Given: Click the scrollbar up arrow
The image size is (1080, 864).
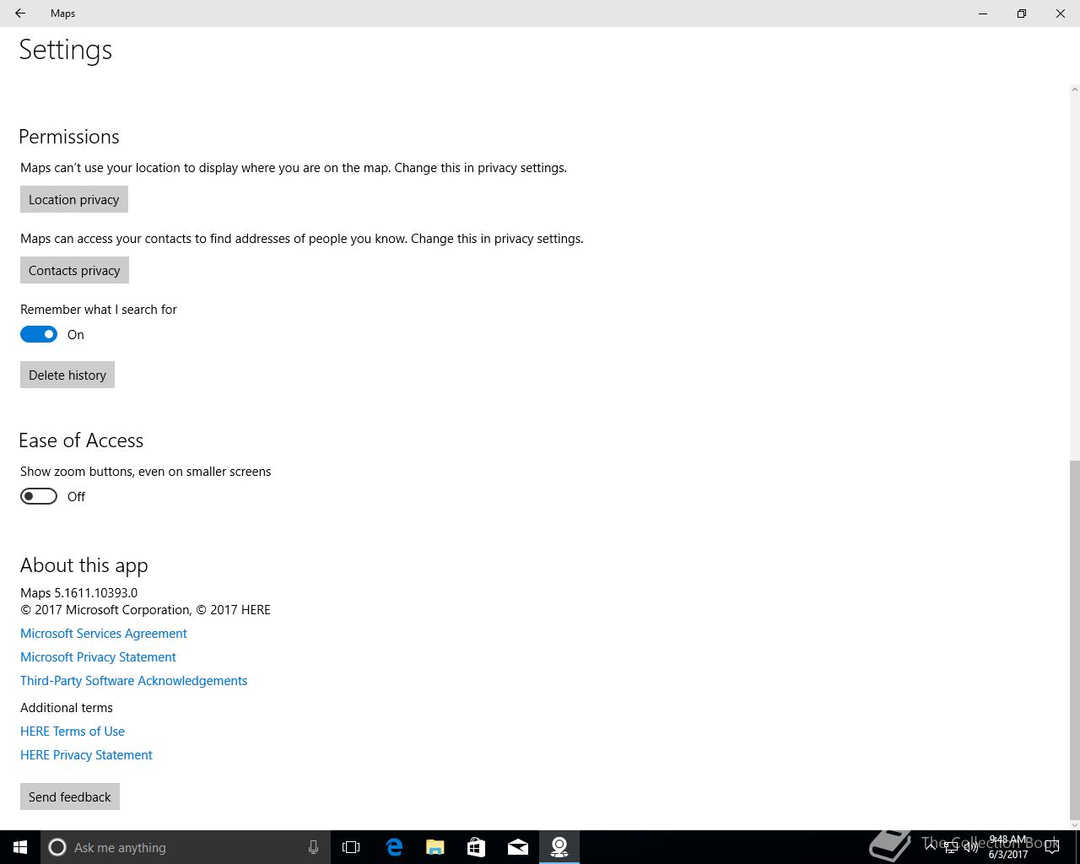Looking at the screenshot, I should pos(1074,89).
